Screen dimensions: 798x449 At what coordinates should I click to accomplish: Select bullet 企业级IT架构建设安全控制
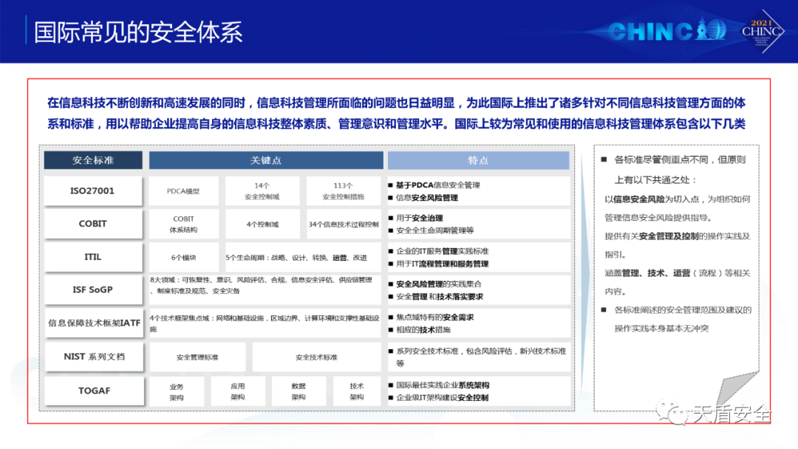(438, 397)
